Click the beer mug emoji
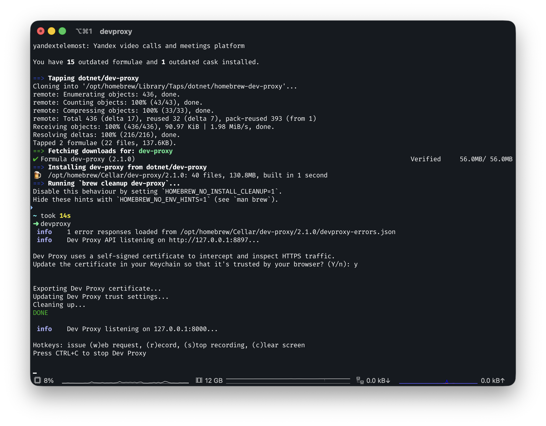Viewport: 546px width, 426px height. click(37, 175)
